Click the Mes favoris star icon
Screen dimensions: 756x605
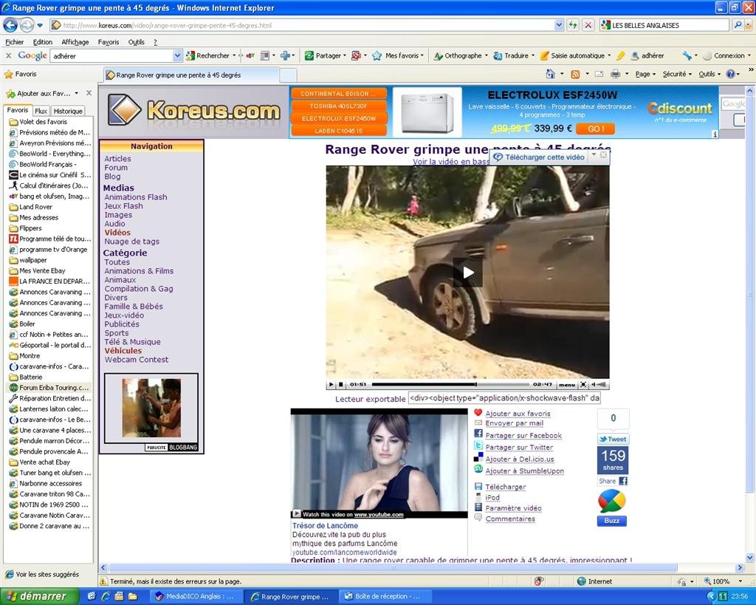point(377,56)
